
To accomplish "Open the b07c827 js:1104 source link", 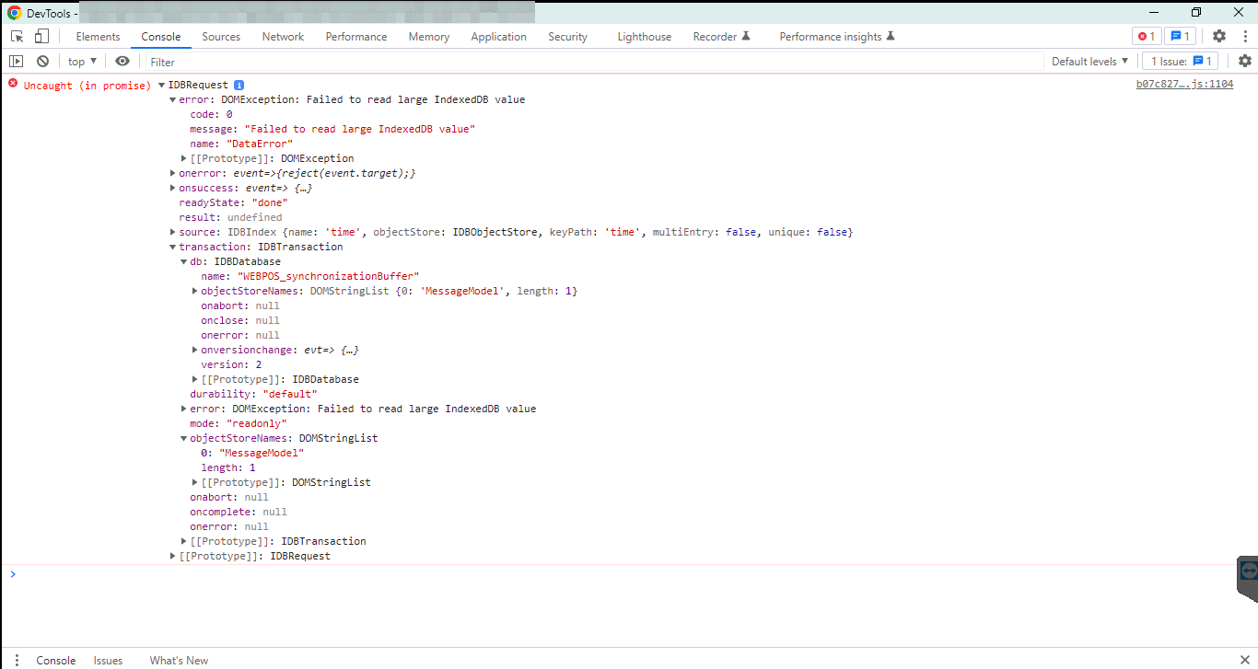I will (x=1184, y=85).
